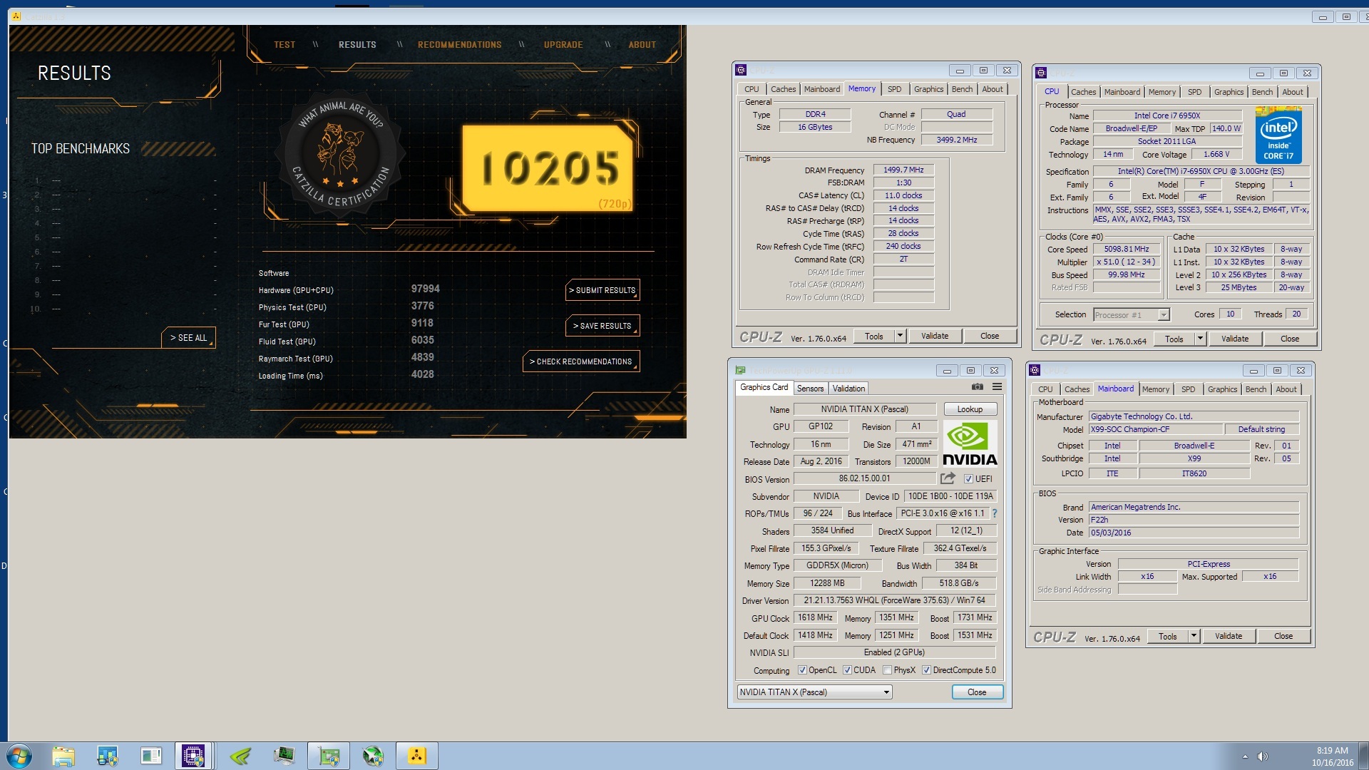Open Windows Explorer from the taskbar
This screenshot has height=770, width=1369.
(63, 756)
